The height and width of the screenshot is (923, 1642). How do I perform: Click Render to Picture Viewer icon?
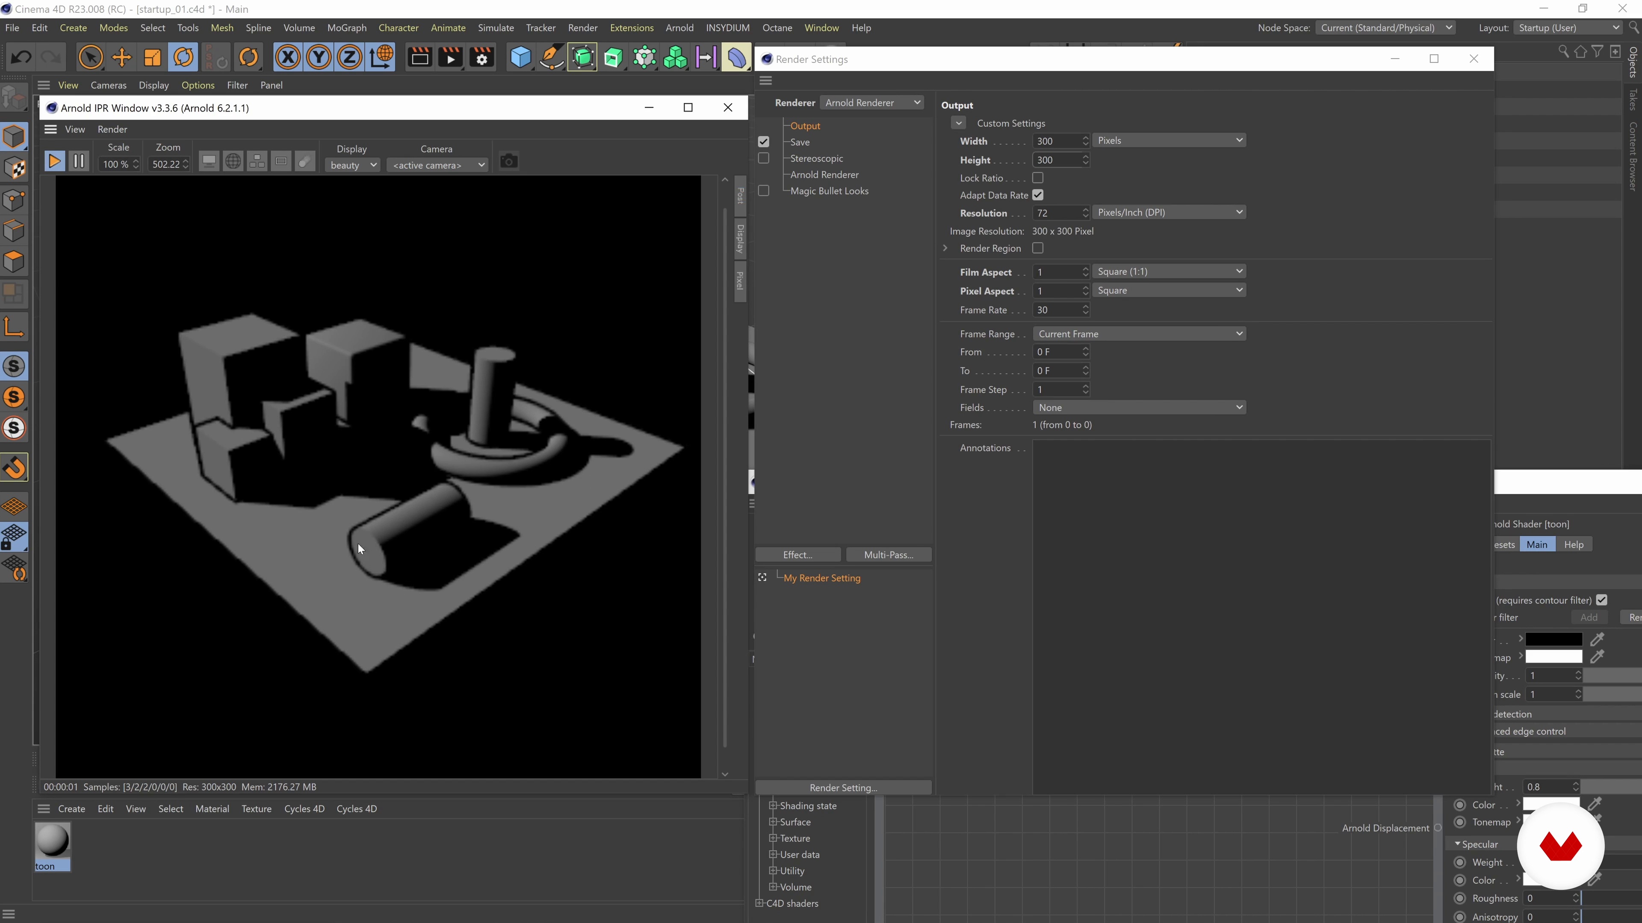[x=451, y=57]
